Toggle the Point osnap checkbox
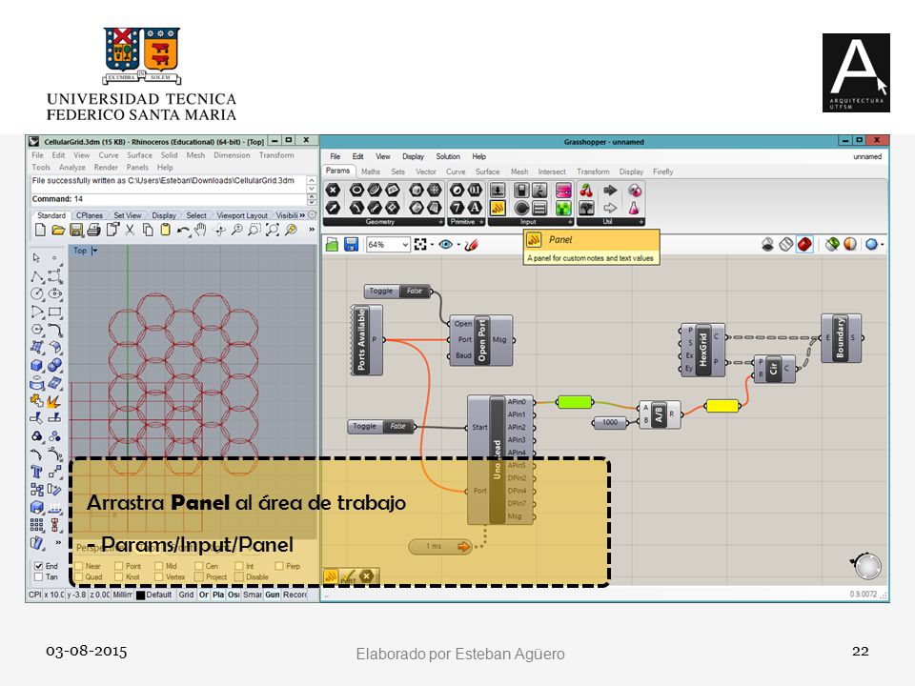Image resolution: width=915 pixels, height=686 pixels. (x=119, y=566)
